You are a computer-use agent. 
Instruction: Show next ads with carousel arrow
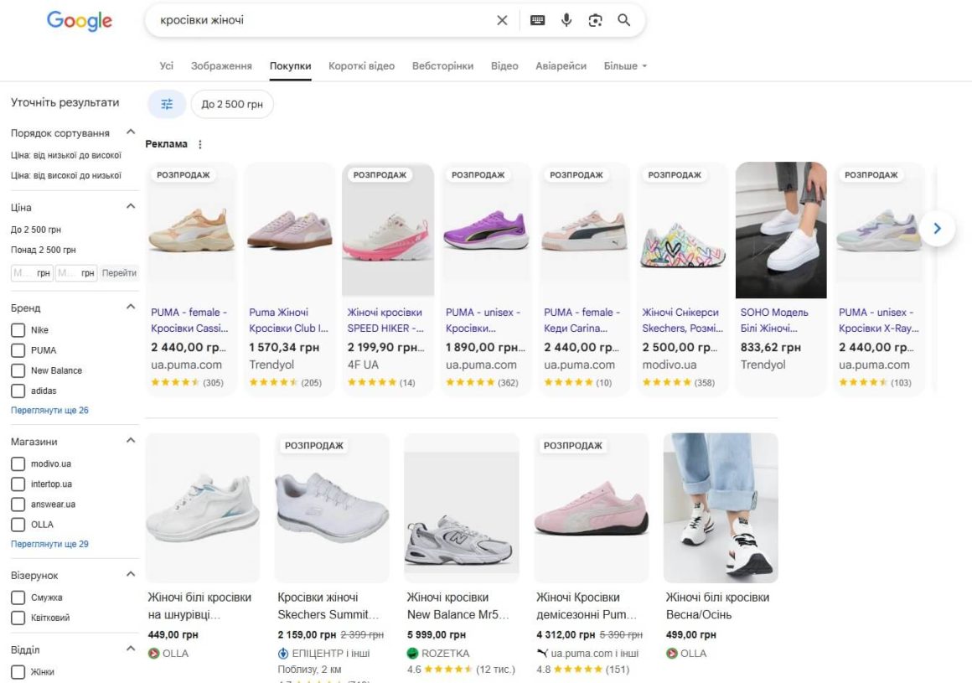[938, 228]
